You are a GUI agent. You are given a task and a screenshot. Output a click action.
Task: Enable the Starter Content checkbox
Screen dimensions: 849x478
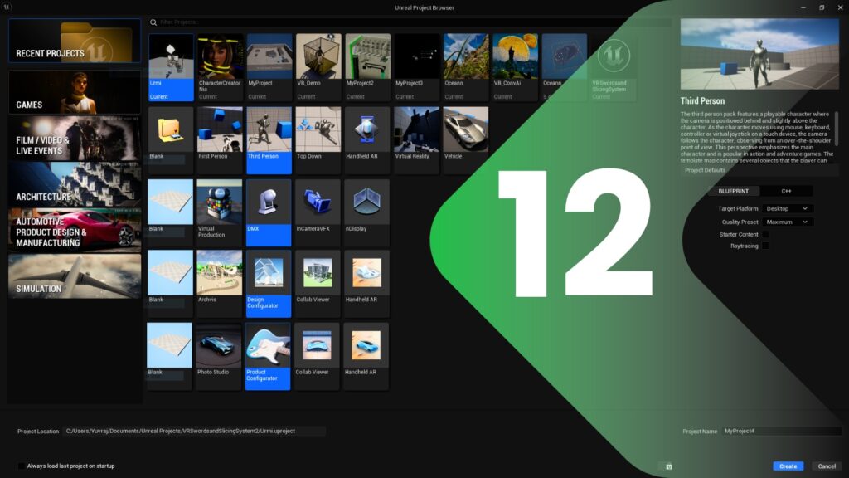tap(765, 234)
